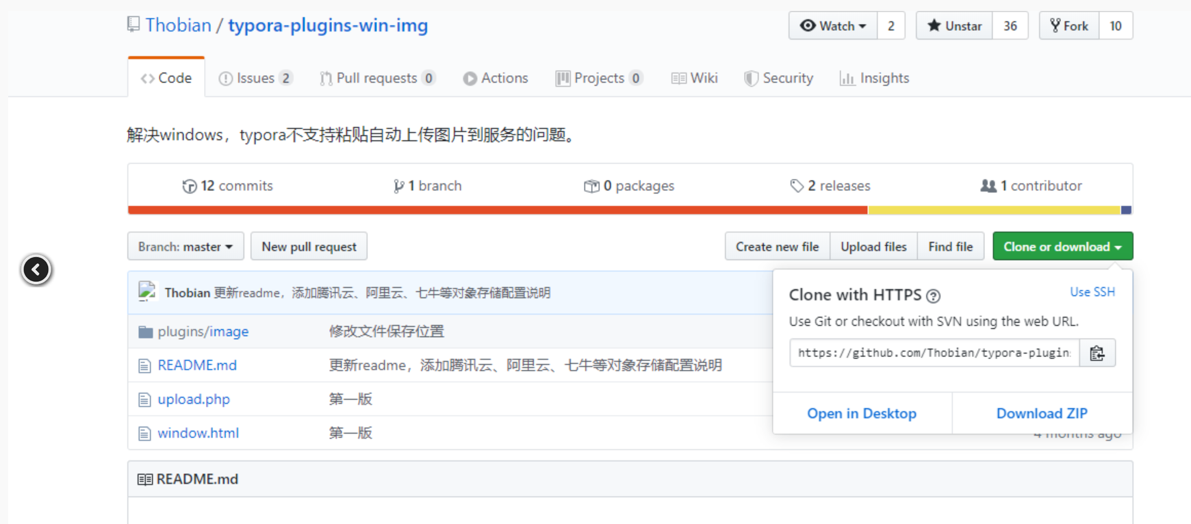Open the typora-plugins-win-img repository link
Screen dimensions: 1191x524
pyautogui.click(x=328, y=25)
